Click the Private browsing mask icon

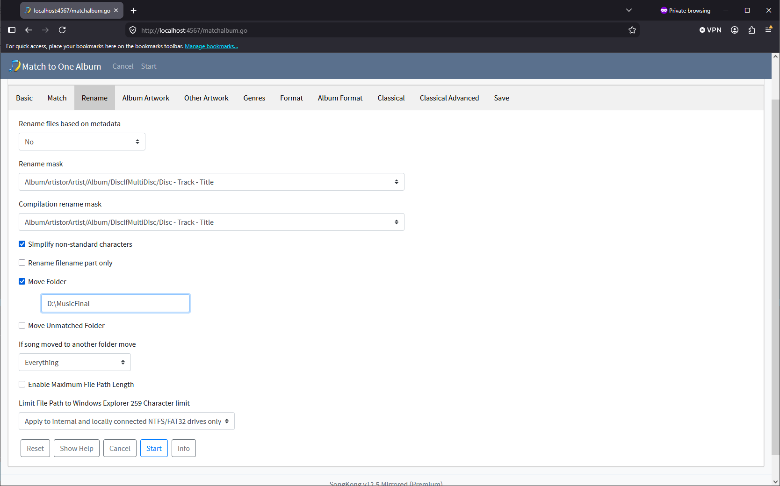664,10
